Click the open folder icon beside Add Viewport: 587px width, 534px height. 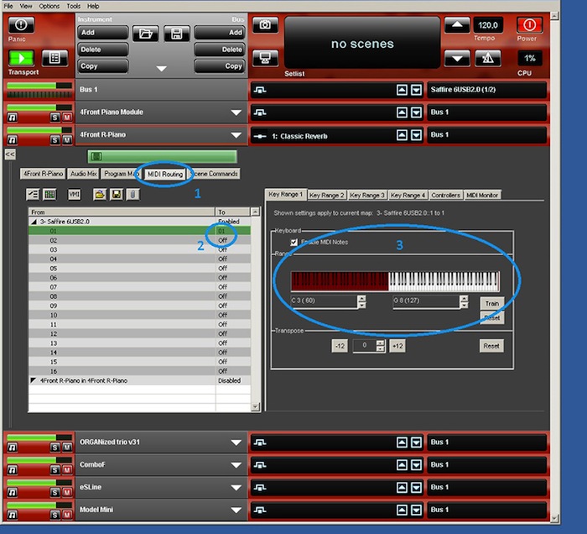click(145, 33)
